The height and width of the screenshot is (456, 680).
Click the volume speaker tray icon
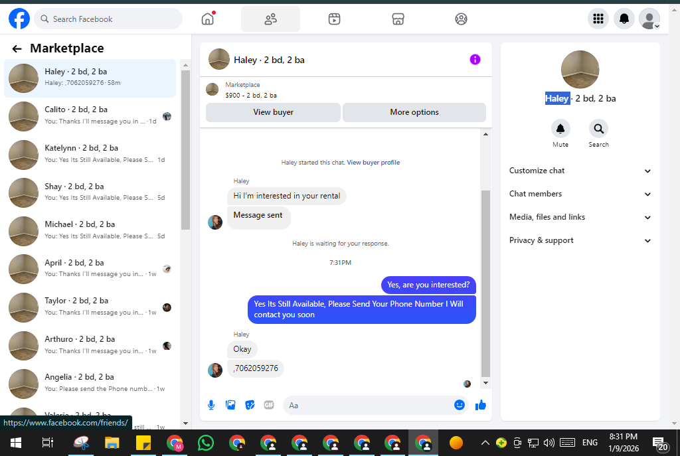click(x=549, y=443)
